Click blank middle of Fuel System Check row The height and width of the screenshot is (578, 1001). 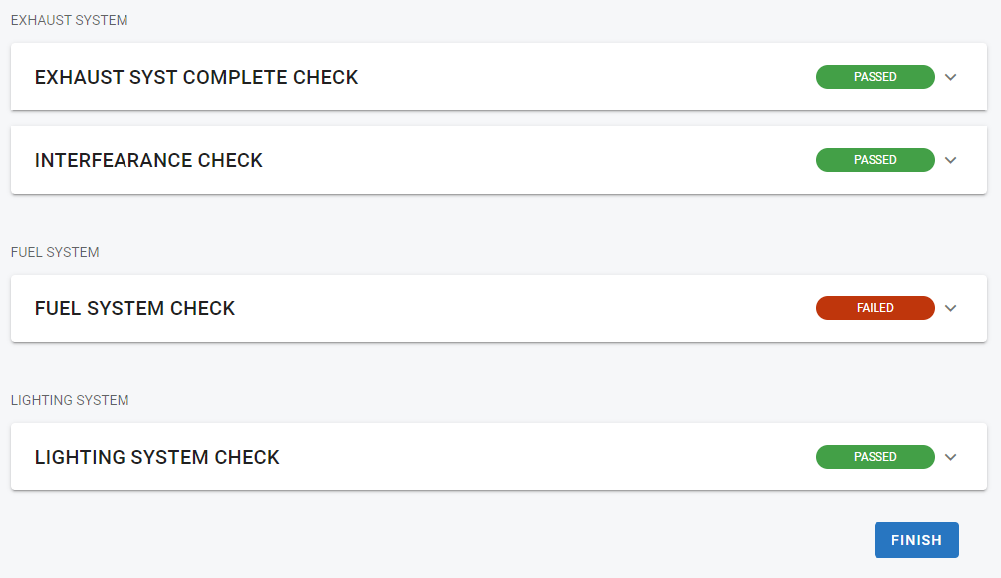click(528, 308)
